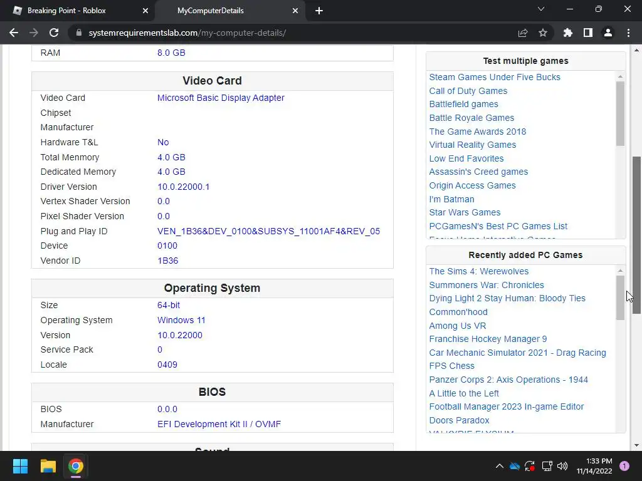Screen dimensions: 642x481
Task: Click main page scrollbar thumb
Action: [636, 235]
